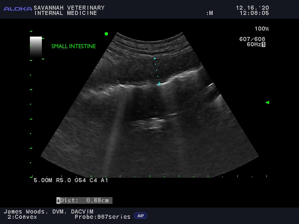The width and height of the screenshot is (299, 224).
Task: Click the Dist: 0.88cm measurement readout
Action: [84, 200]
